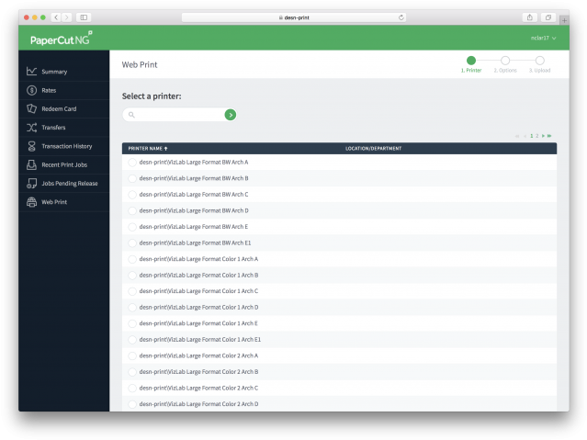Click the Web Print printer icon

pos(32,202)
